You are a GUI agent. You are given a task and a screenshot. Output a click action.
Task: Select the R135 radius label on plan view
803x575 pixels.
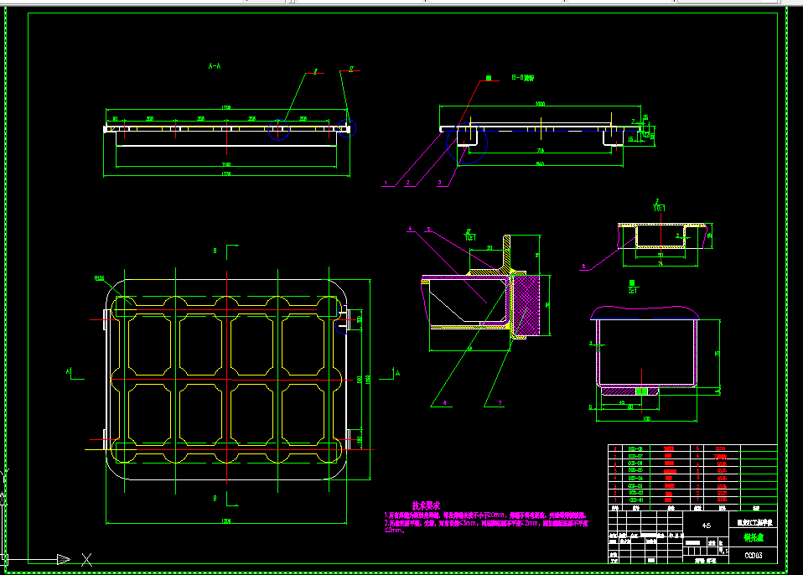tap(100, 278)
